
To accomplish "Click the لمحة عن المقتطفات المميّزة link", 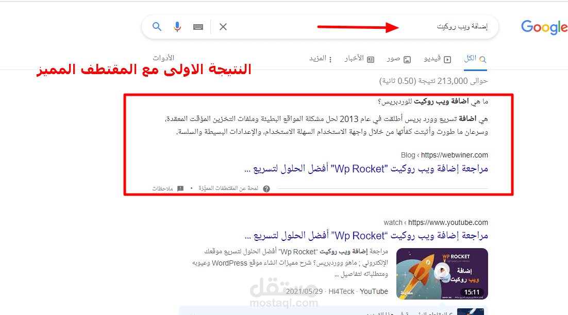I will coord(228,188).
